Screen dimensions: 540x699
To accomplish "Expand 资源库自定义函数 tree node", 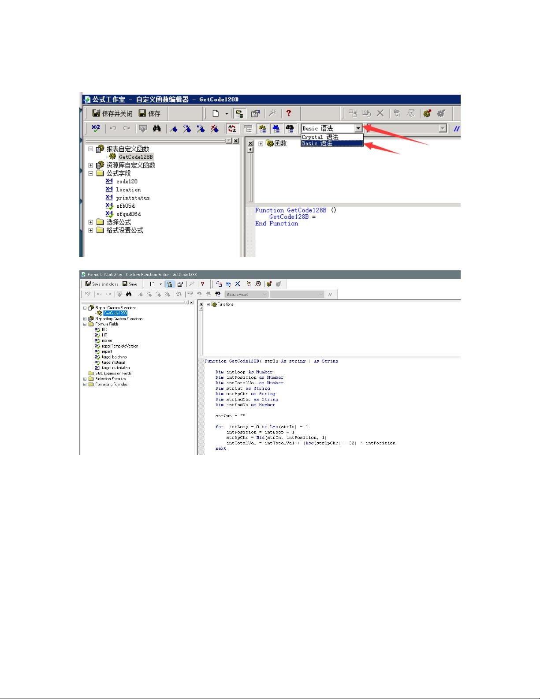I will [91, 165].
